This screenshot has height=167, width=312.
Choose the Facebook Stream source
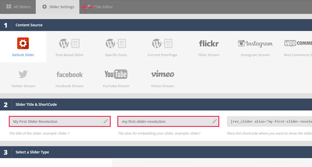[x=69, y=78]
